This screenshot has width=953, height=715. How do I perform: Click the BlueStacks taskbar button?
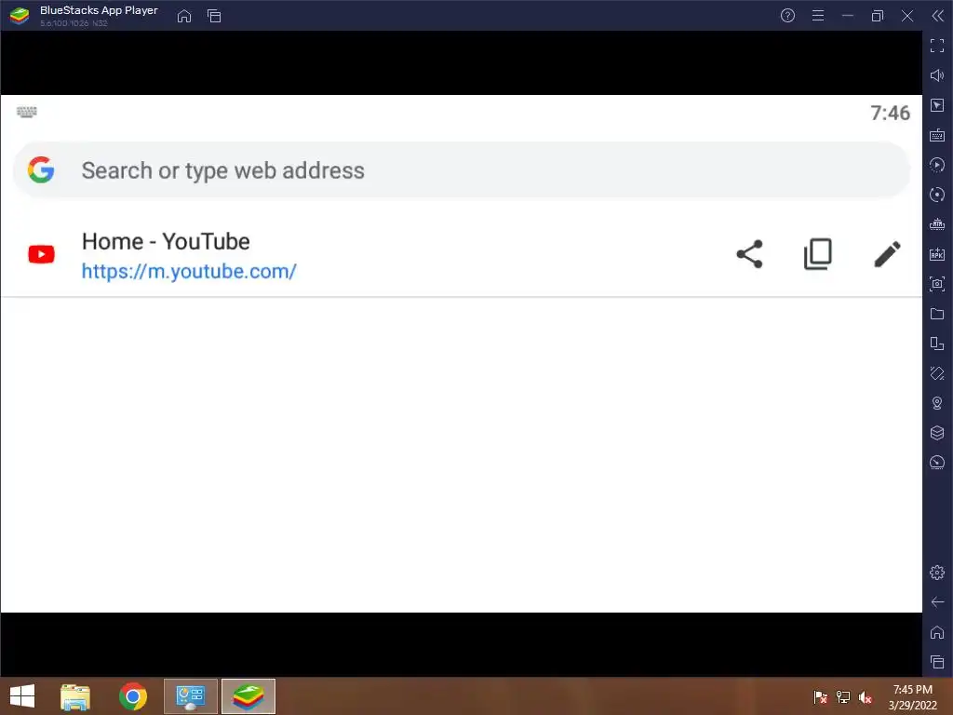[248, 696]
